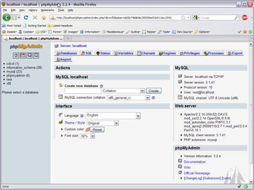This screenshot has height=190, width=254.
Task: Open the Collation dropdown
Action: (123, 91)
